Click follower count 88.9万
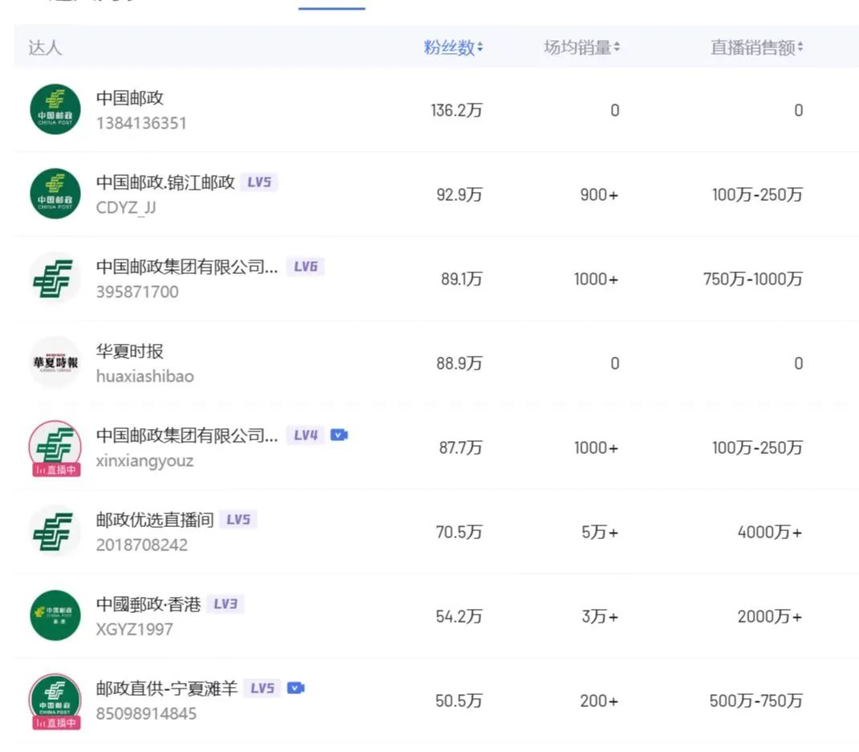The image size is (859, 752). (459, 364)
